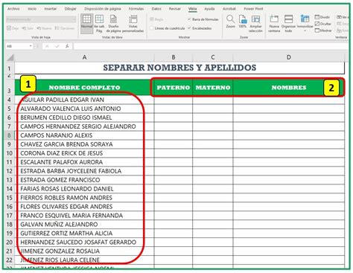
Task: Click the Dividir window button
Action: click(x=322, y=17)
